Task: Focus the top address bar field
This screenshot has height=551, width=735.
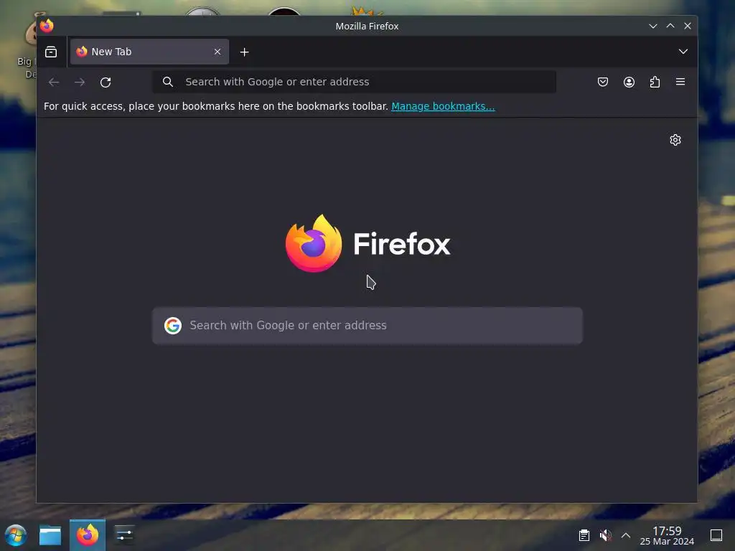Action: [x=355, y=82]
